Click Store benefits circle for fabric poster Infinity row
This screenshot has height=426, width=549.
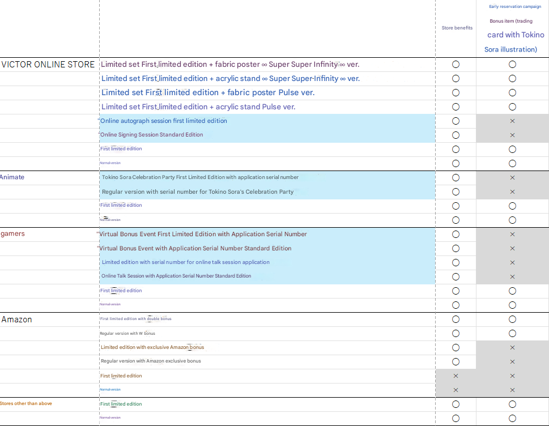point(456,65)
